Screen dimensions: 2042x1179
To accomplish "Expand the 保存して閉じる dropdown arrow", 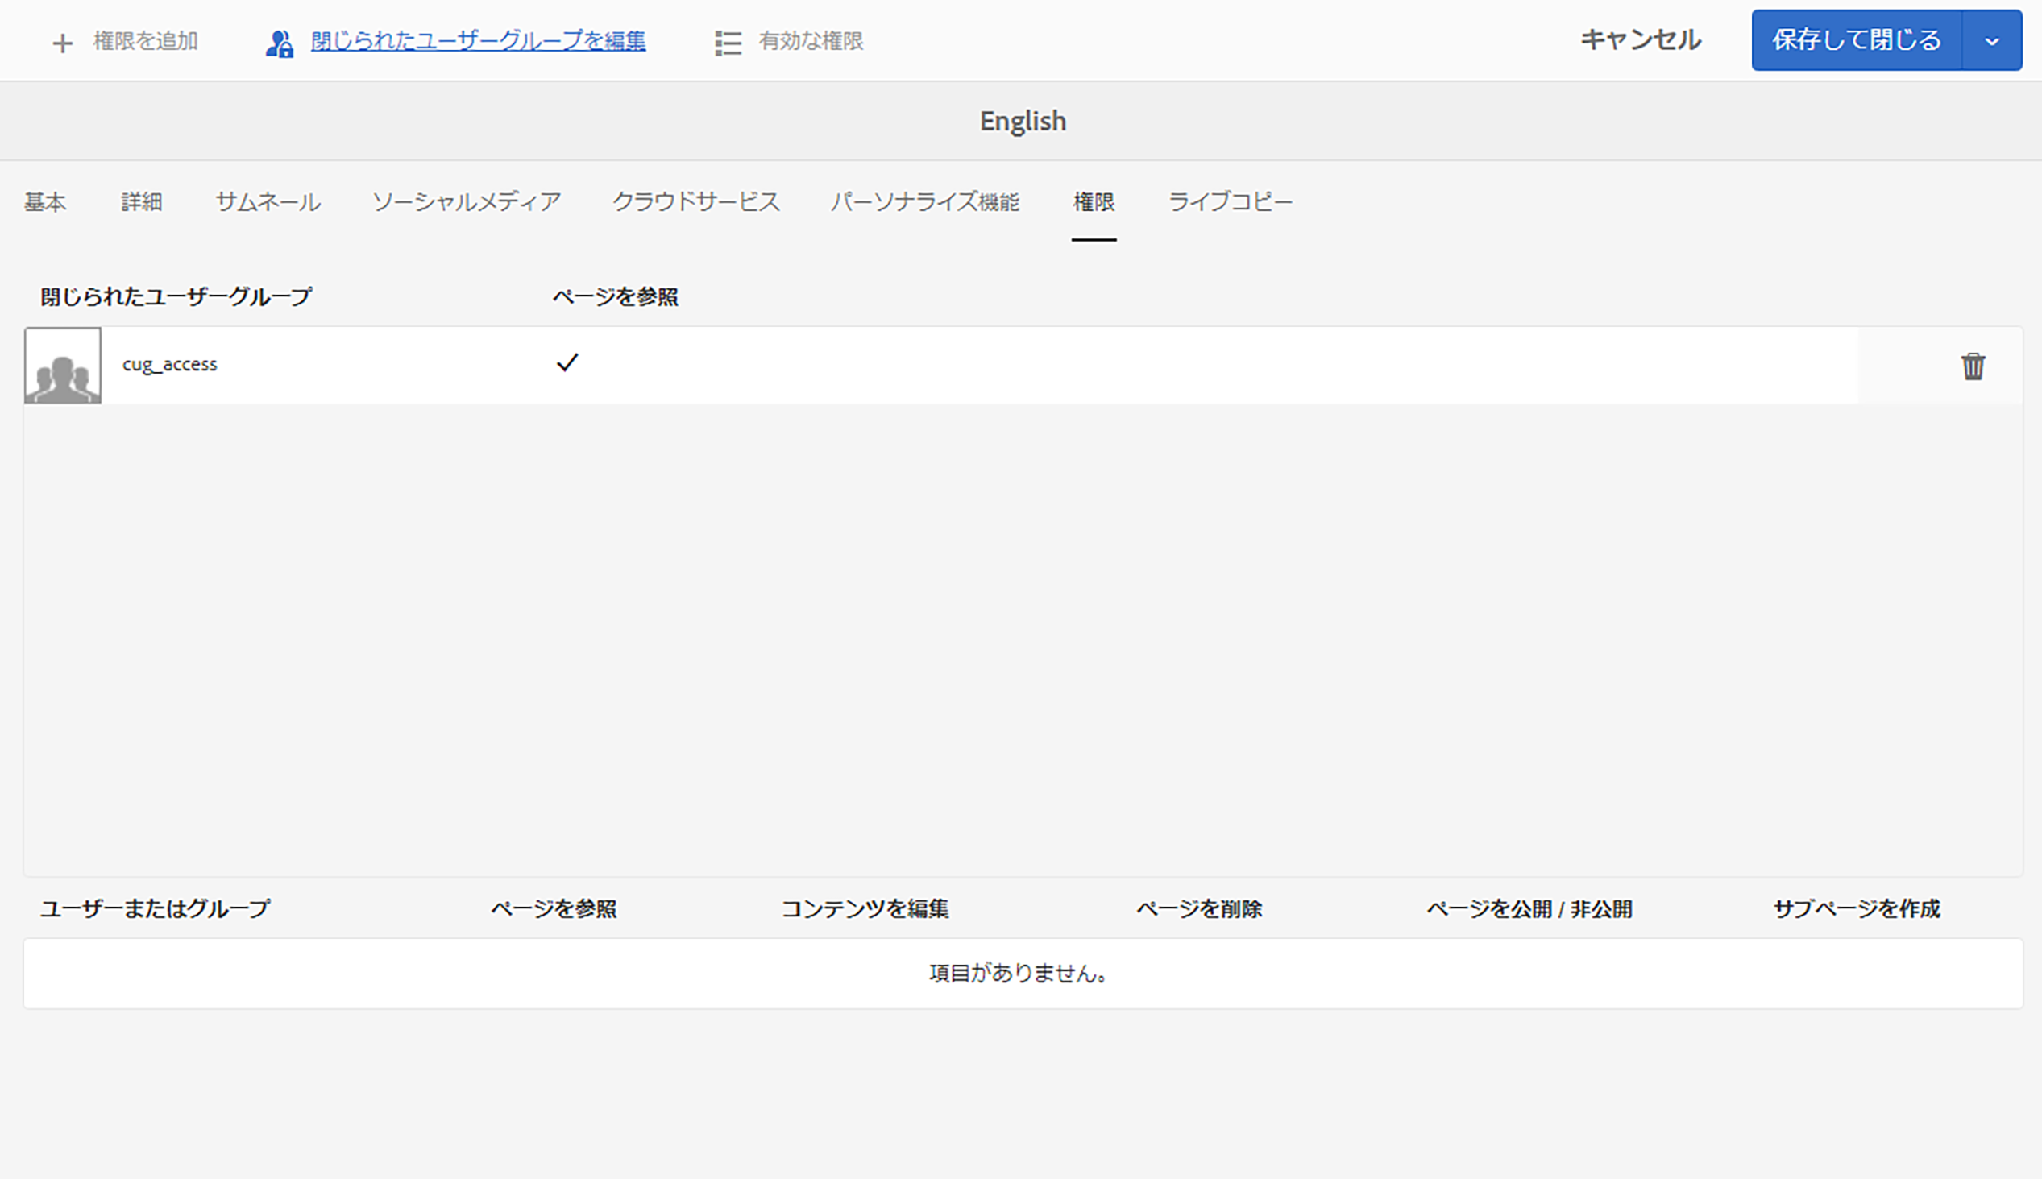I will (1992, 40).
